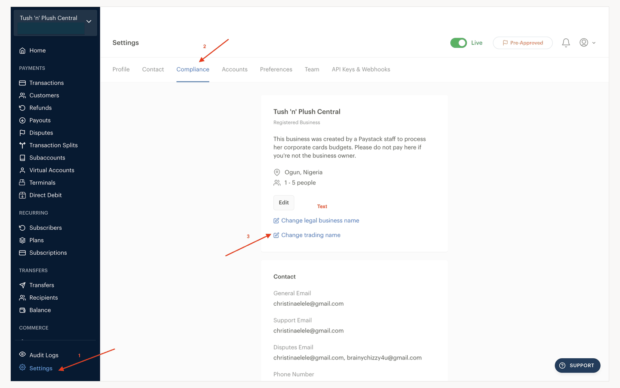Click the Change trading name link

tap(311, 235)
